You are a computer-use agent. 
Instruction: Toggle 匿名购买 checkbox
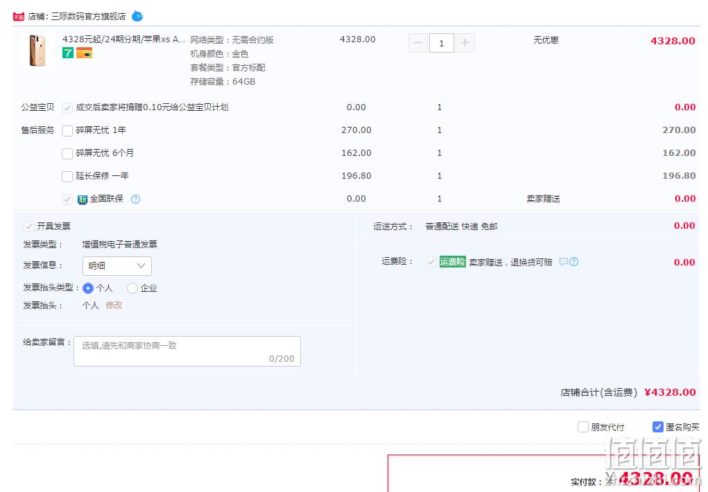(x=658, y=427)
